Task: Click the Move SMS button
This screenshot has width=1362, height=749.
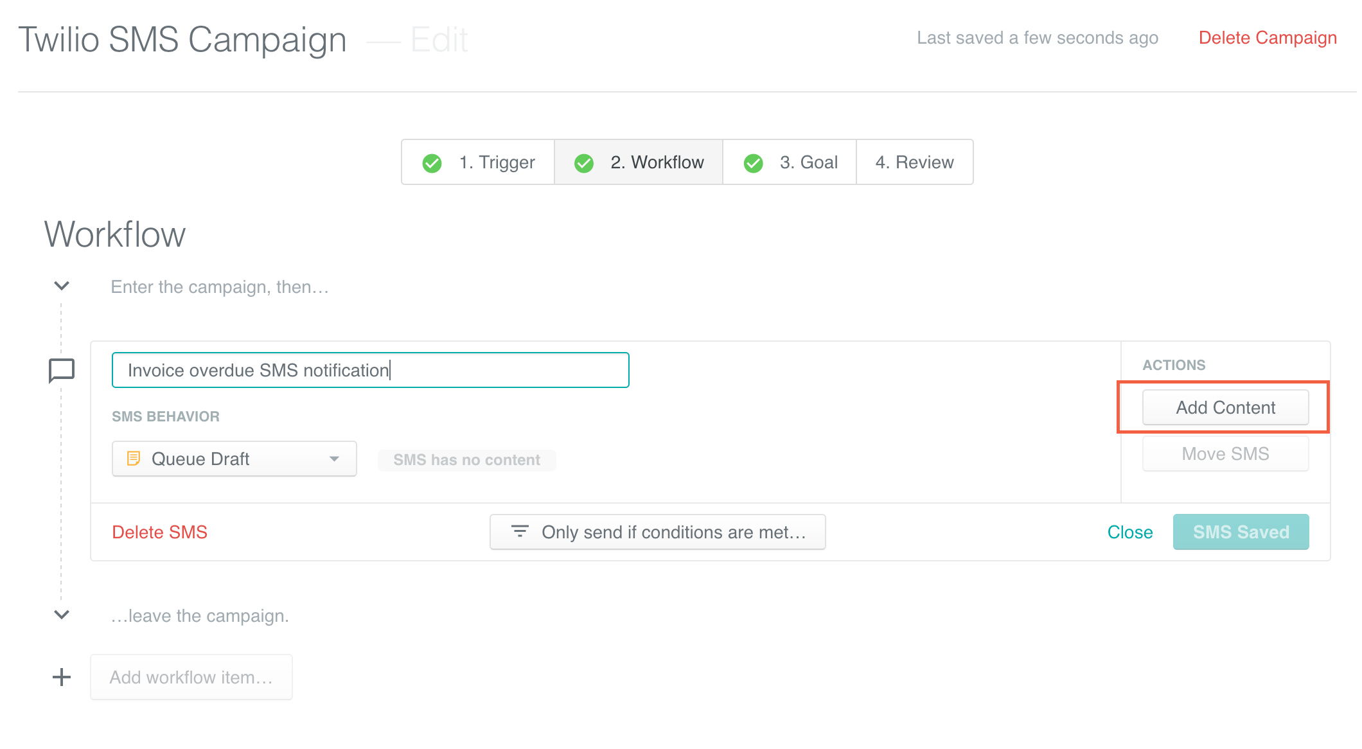Action: (1225, 454)
